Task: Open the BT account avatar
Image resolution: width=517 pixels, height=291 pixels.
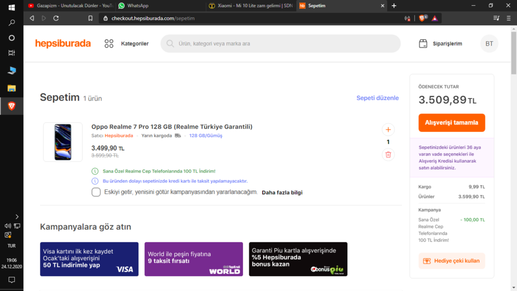Action: (x=489, y=44)
